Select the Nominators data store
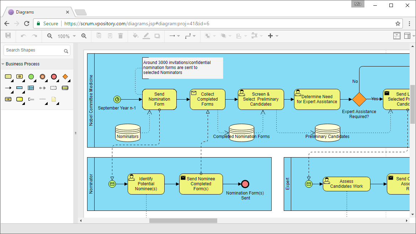416x234 pixels. click(x=128, y=133)
